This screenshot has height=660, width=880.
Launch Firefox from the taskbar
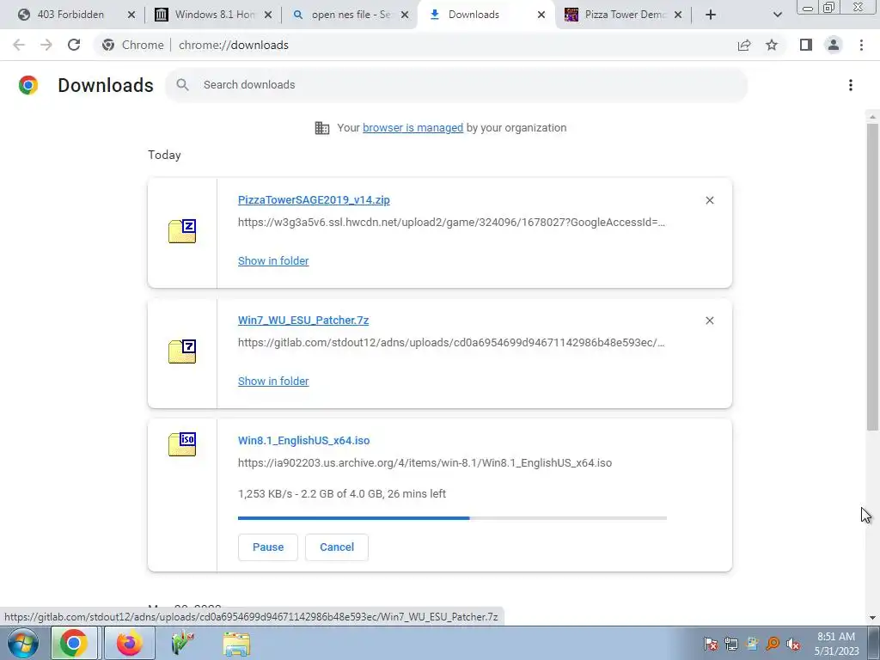130,643
